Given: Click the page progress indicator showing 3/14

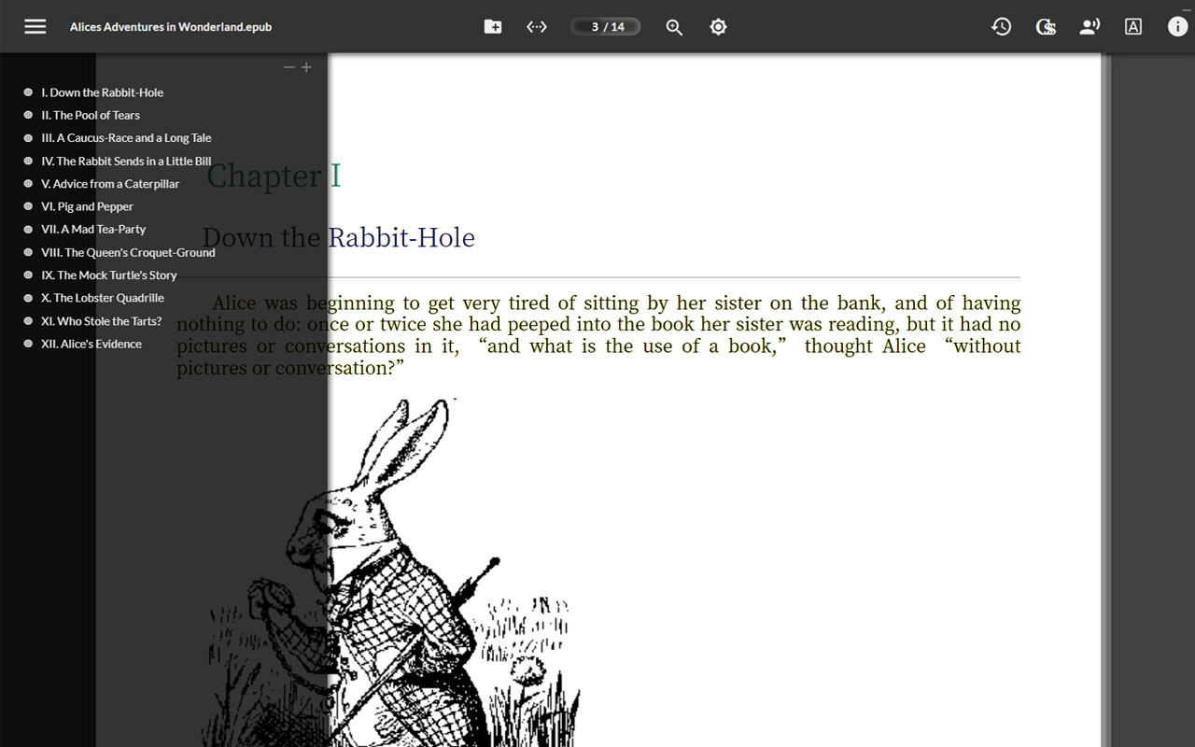Looking at the screenshot, I should click(x=605, y=26).
